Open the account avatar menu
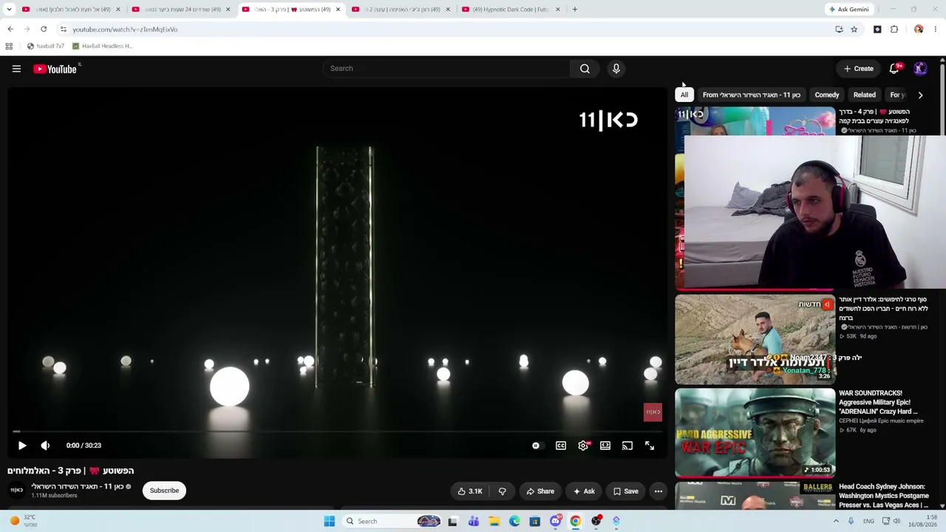Image resolution: width=946 pixels, height=532 pixels. tap(920, 69)
